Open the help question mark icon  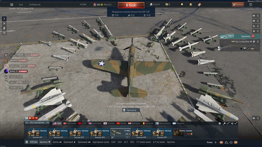251,5
